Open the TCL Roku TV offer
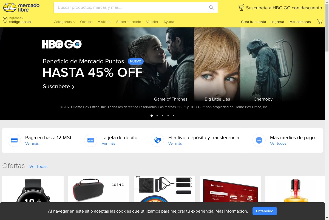This screenshot has width=329, height=220. 230,189
